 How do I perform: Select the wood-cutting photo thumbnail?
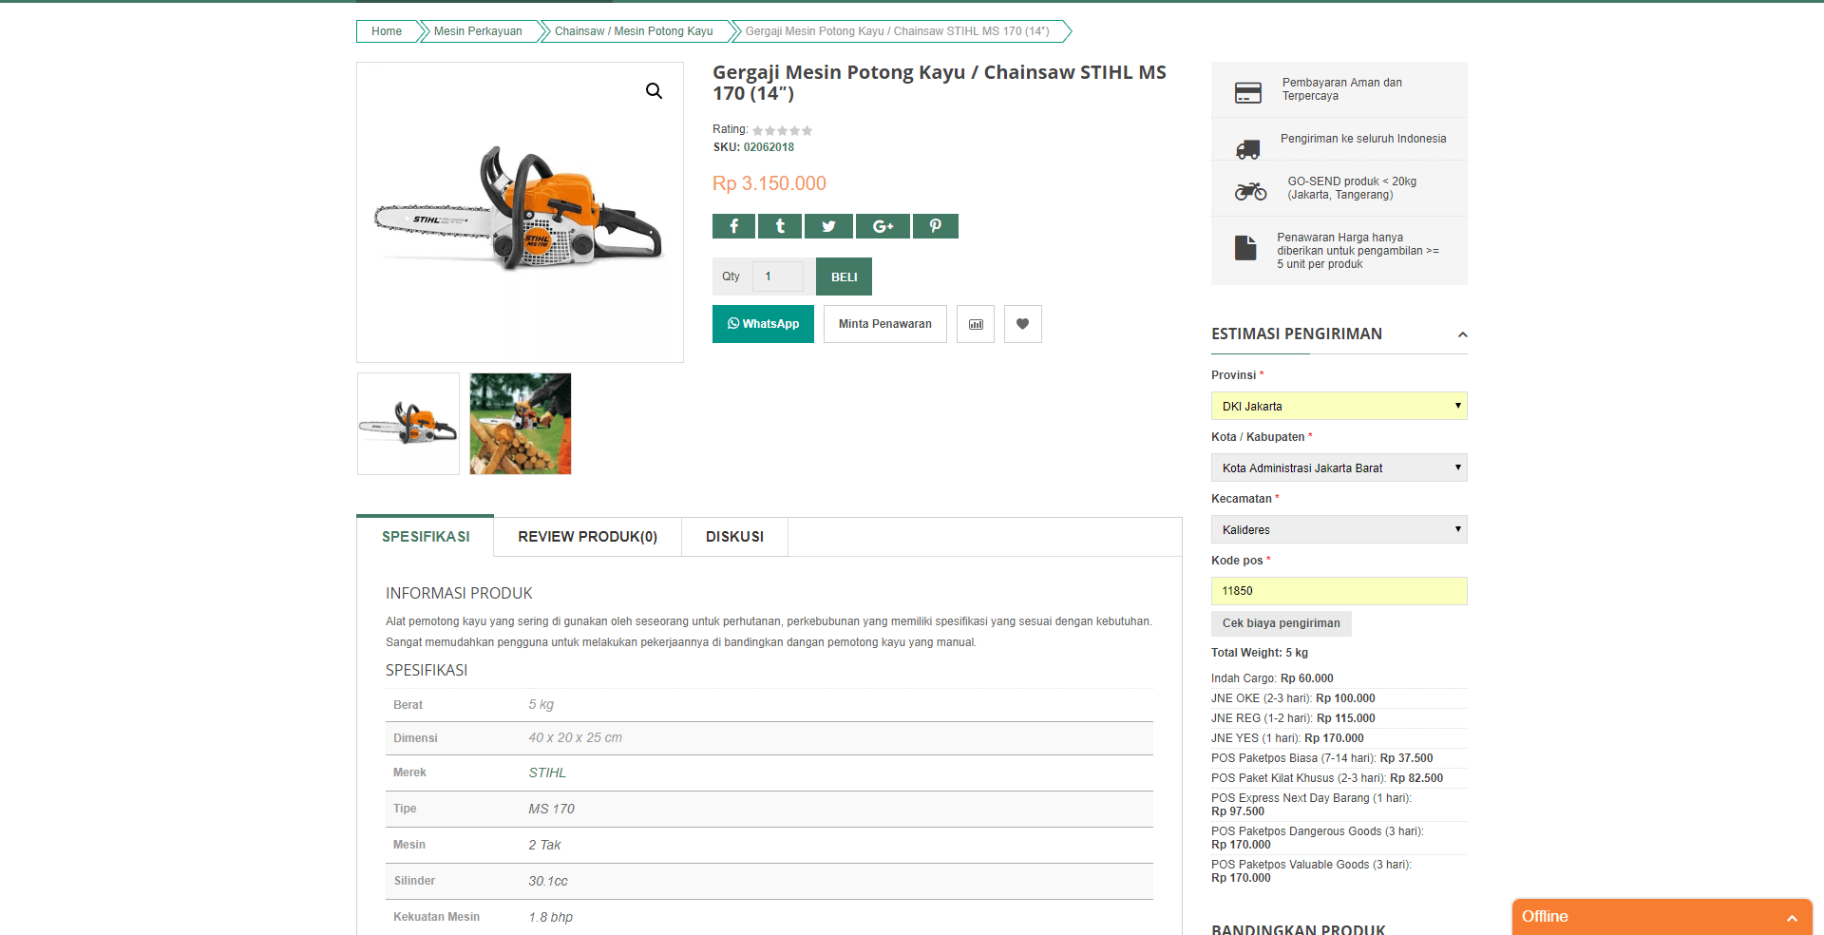[x=521, y=424]
